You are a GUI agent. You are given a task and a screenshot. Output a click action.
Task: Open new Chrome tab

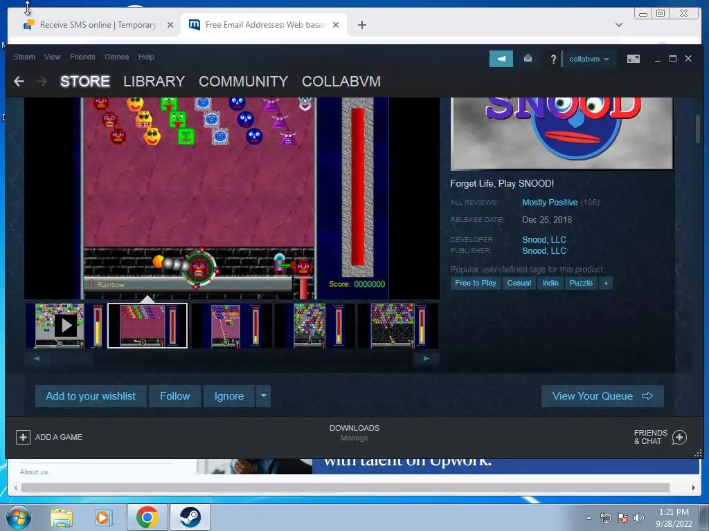click(x=361, y=25)
